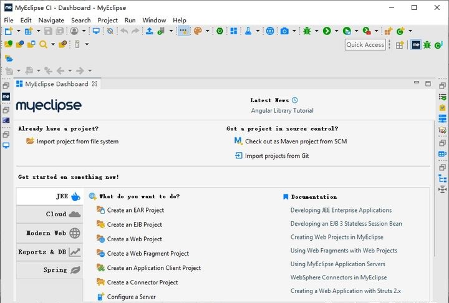This screenshot has width=449, height=303.
Task: Open the Project menu
Action: click(107, 21)
